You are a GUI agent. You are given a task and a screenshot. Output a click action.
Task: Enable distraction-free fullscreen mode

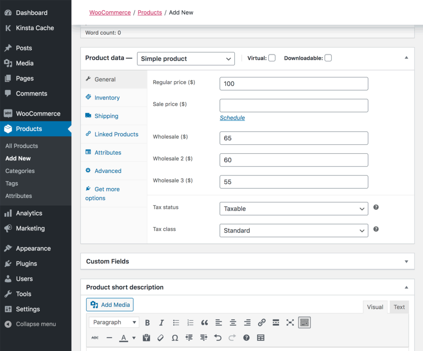290,323
